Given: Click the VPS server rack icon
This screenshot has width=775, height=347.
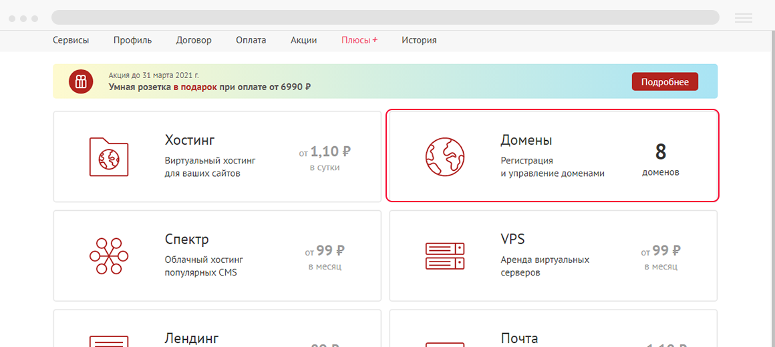Looking at the screenshot, I should (446, 256).
